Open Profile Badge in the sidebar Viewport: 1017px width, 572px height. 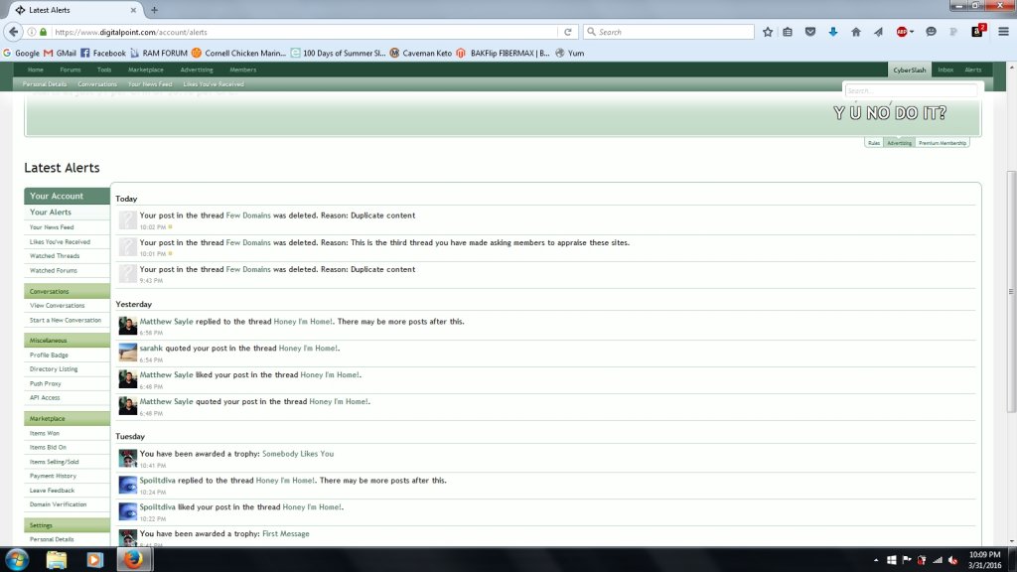coord(67,356)
